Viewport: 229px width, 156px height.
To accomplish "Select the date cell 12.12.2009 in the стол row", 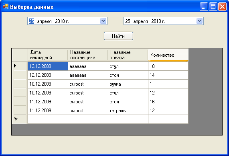I will pos(48,75).
